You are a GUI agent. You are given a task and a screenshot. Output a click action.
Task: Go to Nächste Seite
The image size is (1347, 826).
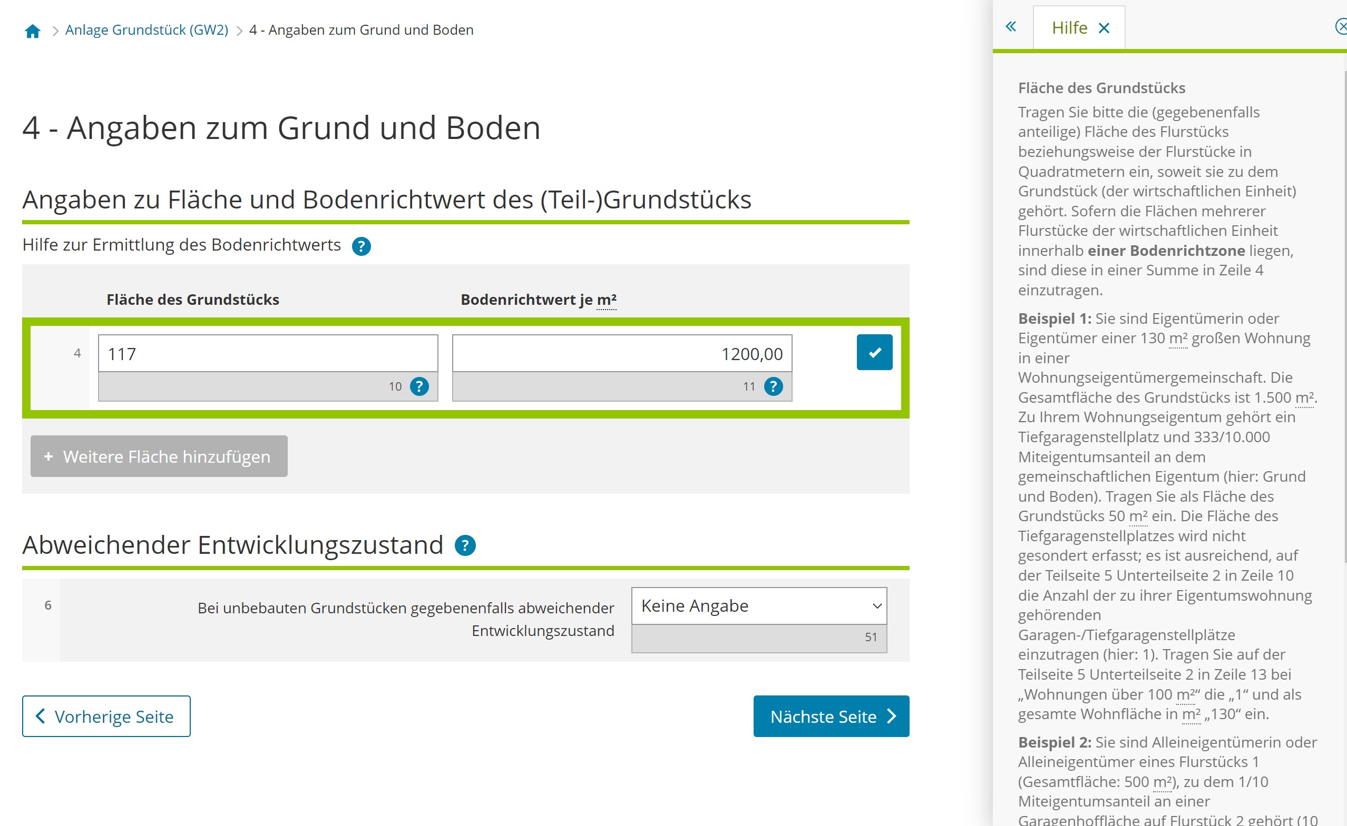point(830,716)
